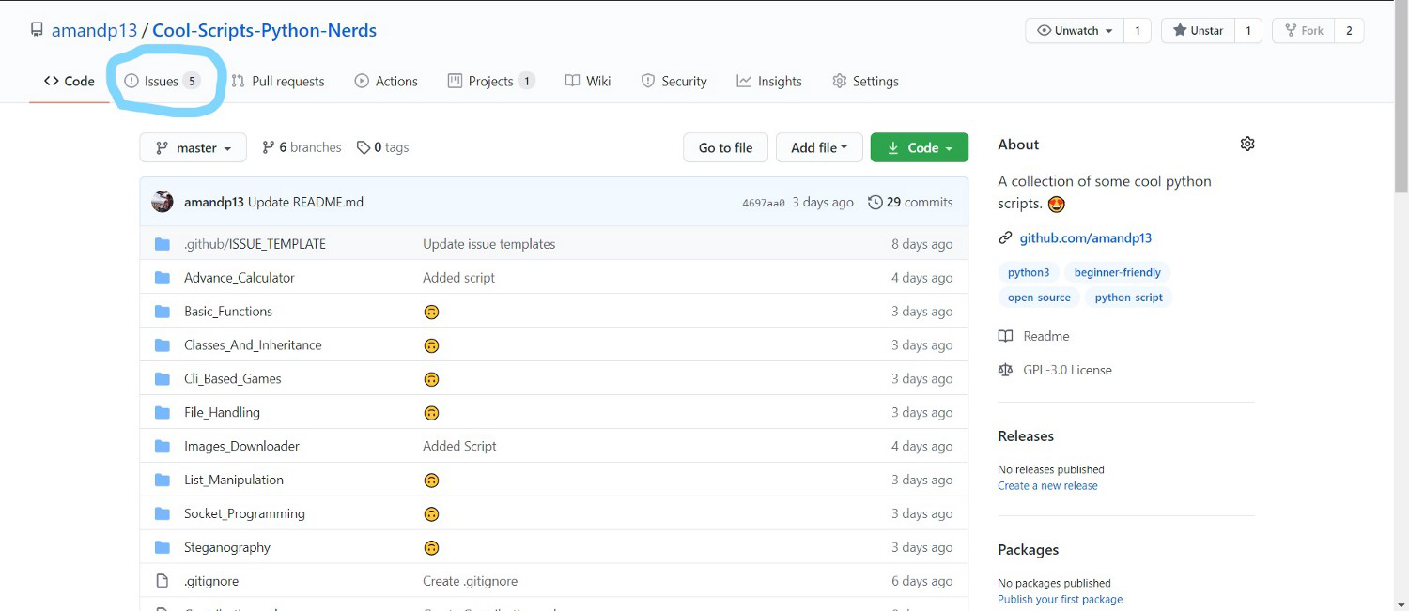Click the About settings gear icon

tap(1247, 144)
